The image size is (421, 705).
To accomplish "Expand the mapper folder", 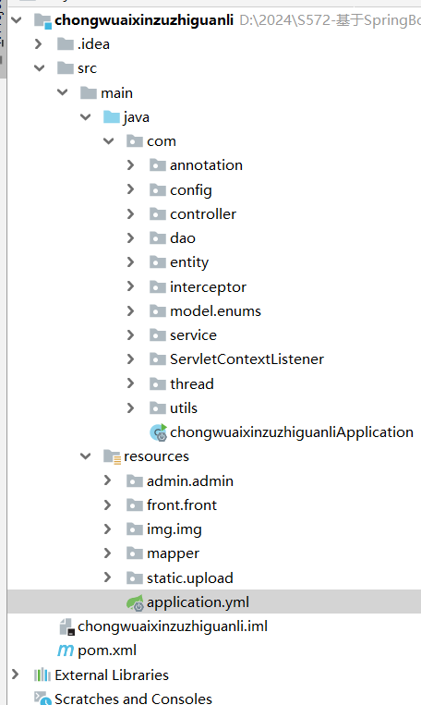I will coord(107,553).
